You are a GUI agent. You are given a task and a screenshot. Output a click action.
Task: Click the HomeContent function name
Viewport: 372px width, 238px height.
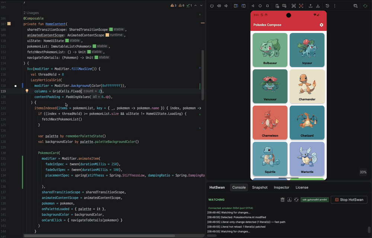click(55, 24)
